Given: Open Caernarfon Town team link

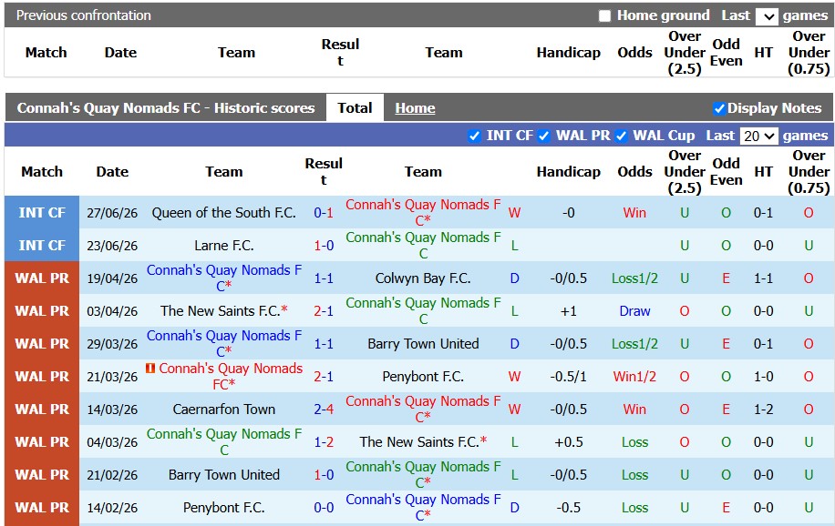Looking at the screenshot, I should coord(223,410).
